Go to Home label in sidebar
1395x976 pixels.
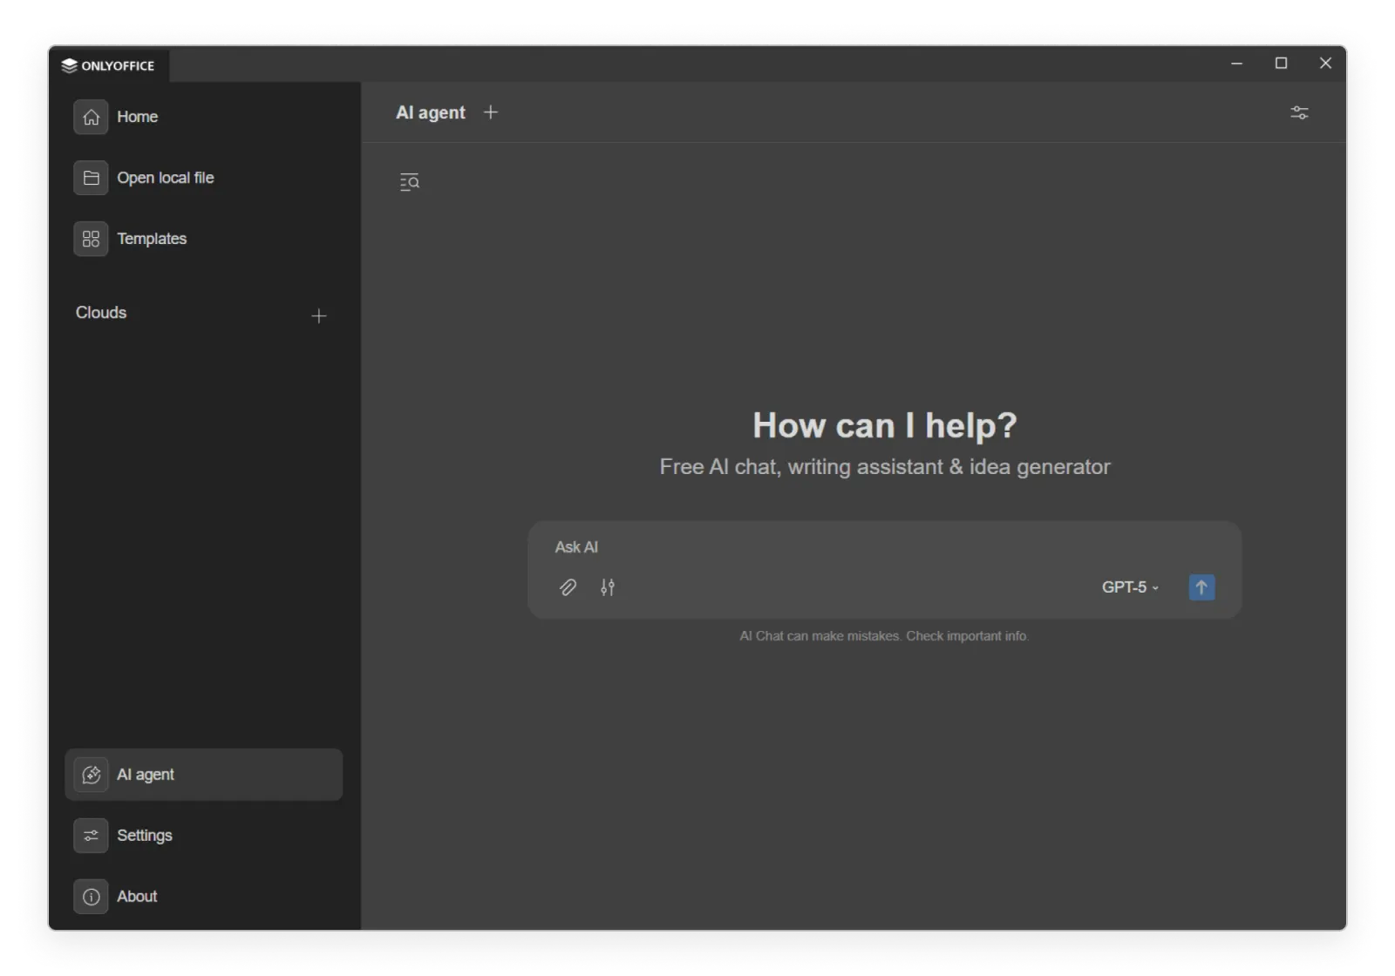pyautogui.click(x=138, y=117)
